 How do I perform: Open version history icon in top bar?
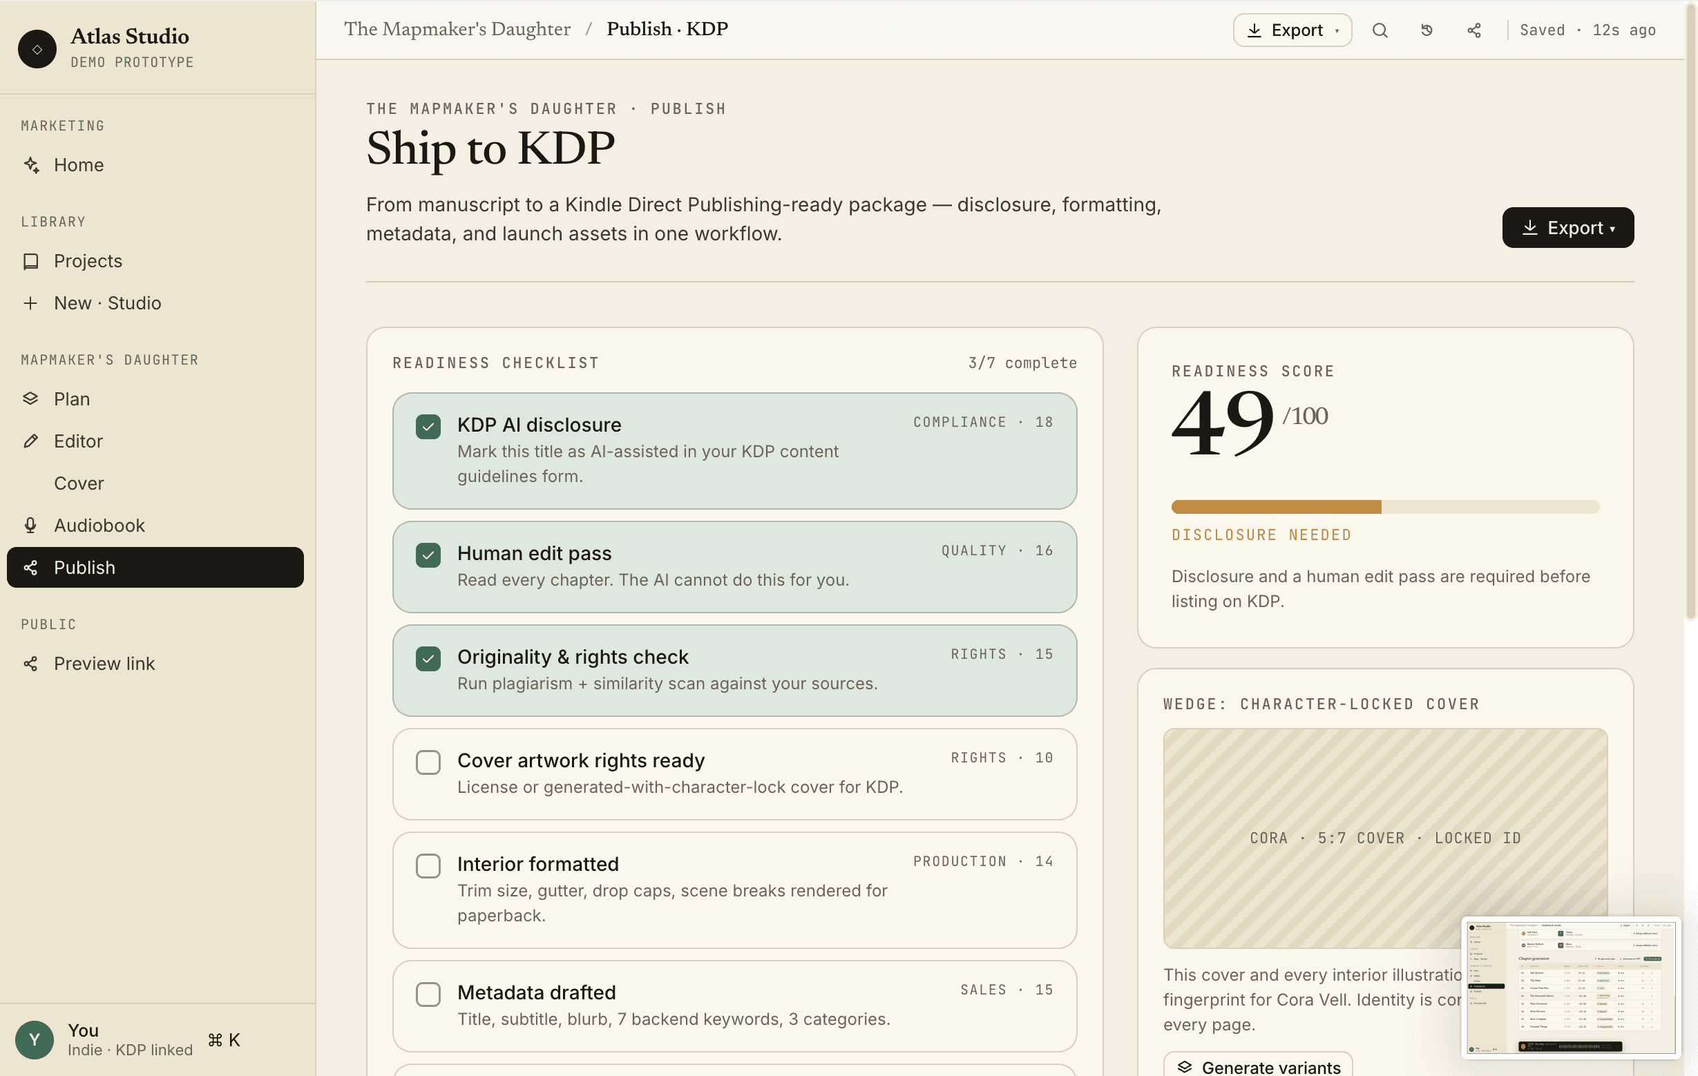[1427, 30]
